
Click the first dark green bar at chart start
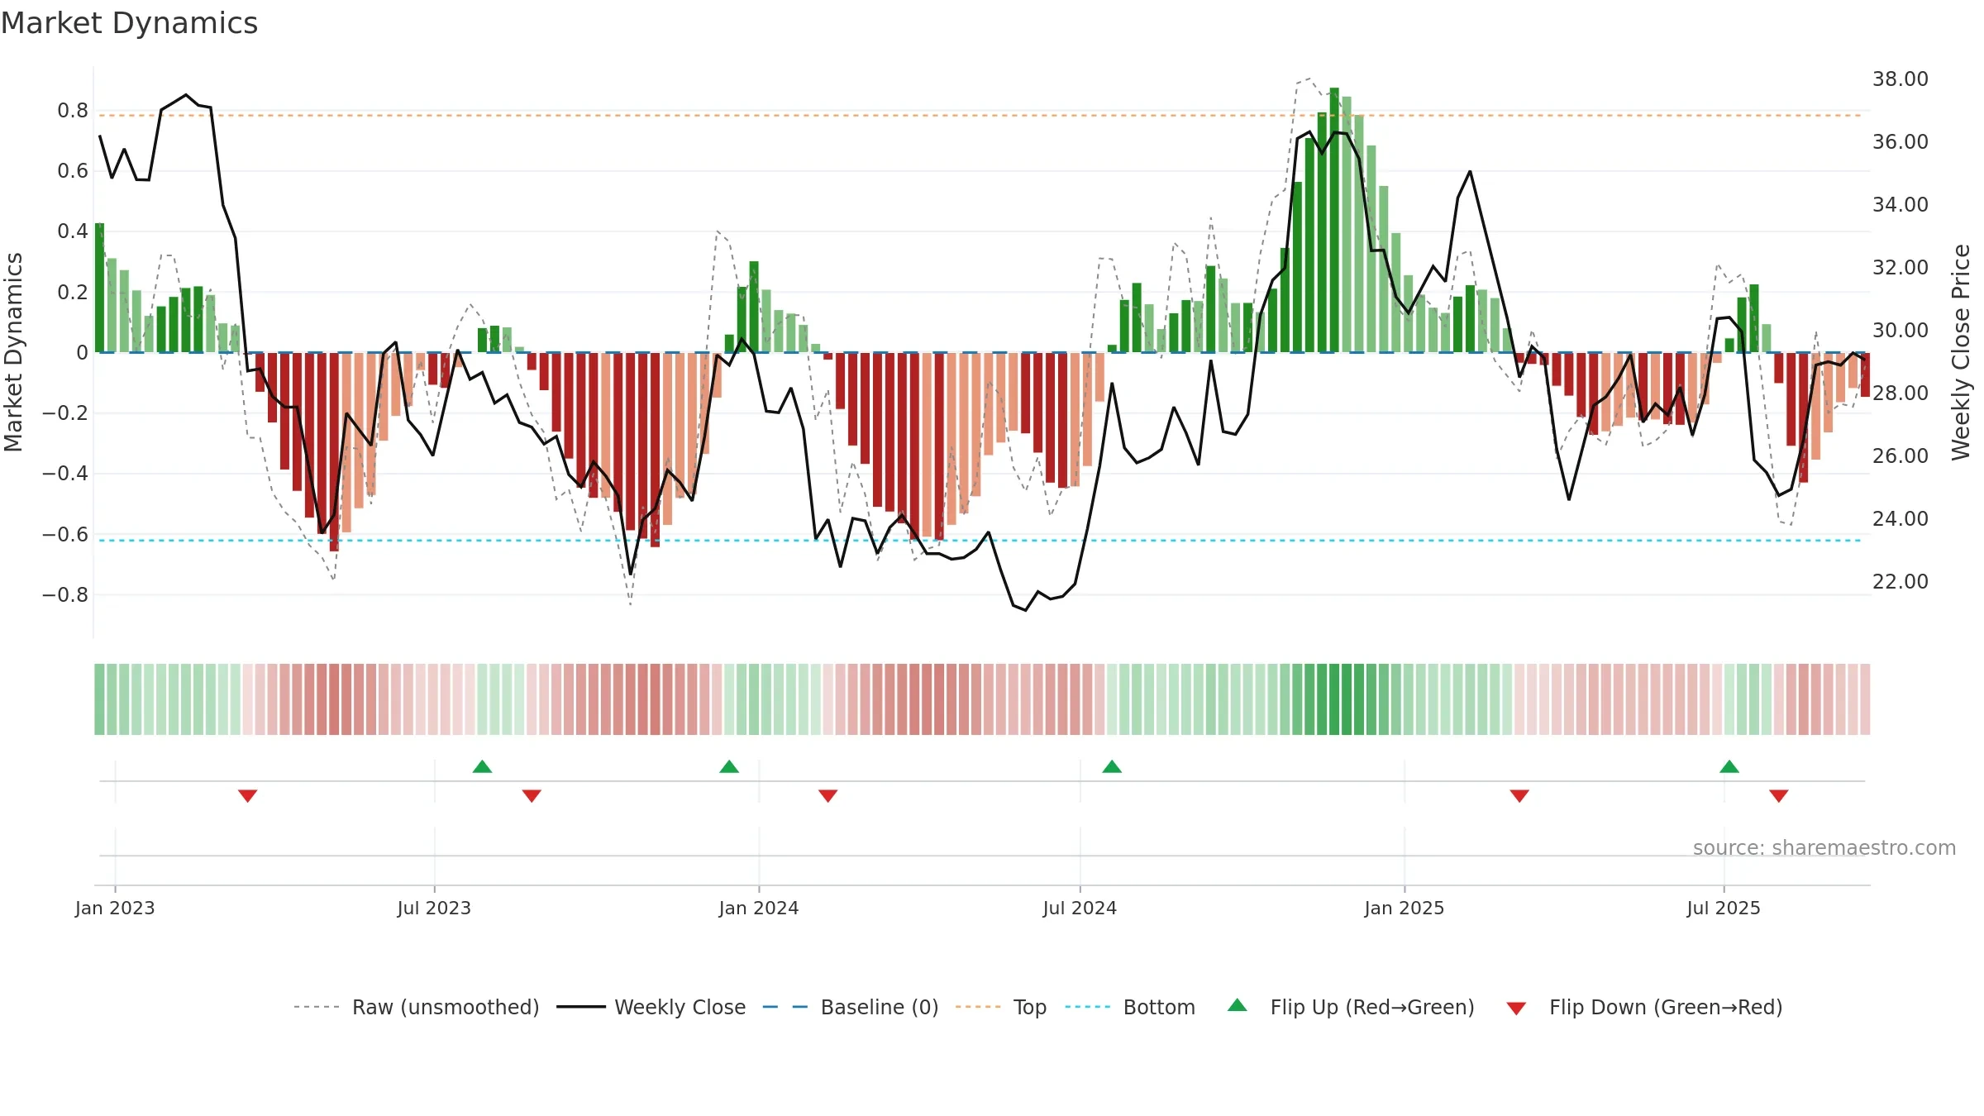click(99, 288)
